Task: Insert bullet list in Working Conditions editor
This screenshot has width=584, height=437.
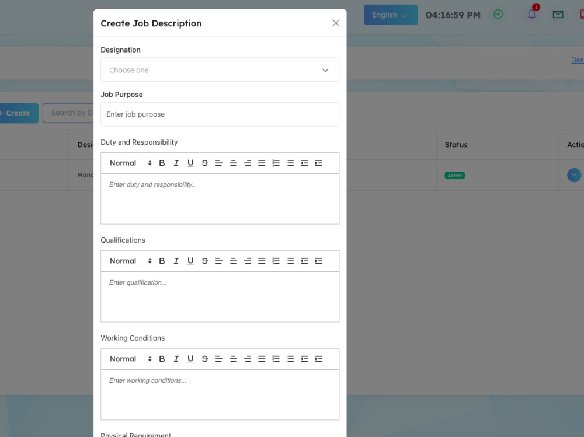Action: tap(290, 359)
